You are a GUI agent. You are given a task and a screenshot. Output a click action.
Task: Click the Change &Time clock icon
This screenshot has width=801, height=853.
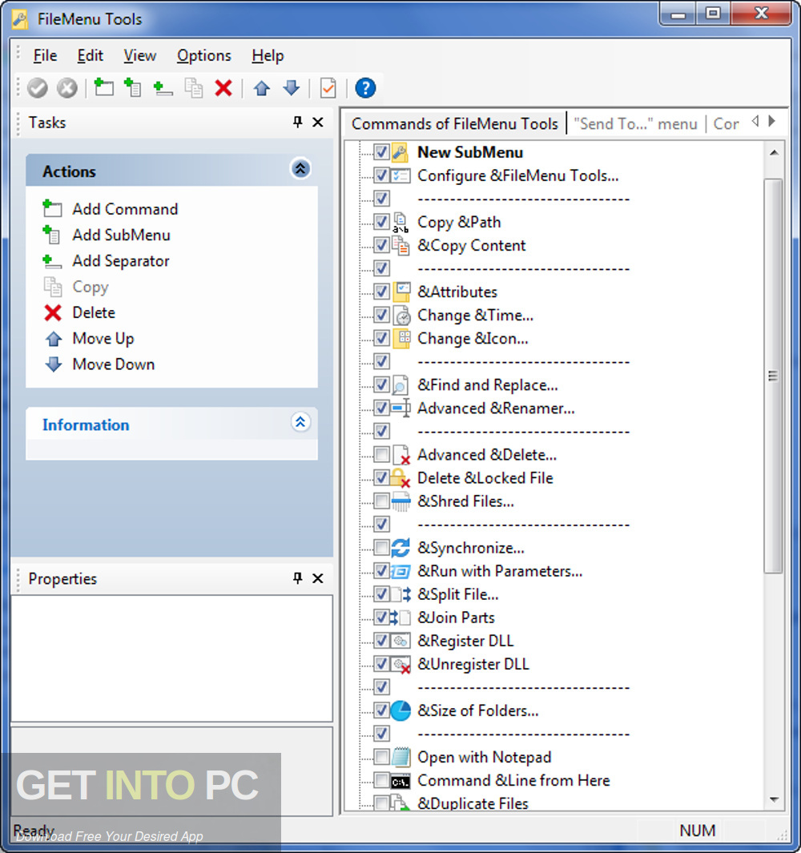pos(401,316)
